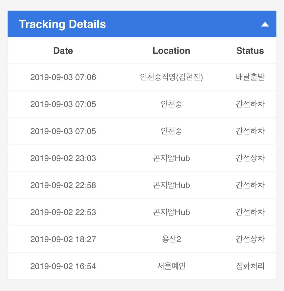284x291 pixels.
Task: Click 간선상차 status in the 23:03 row
Action: coord(250,158)
